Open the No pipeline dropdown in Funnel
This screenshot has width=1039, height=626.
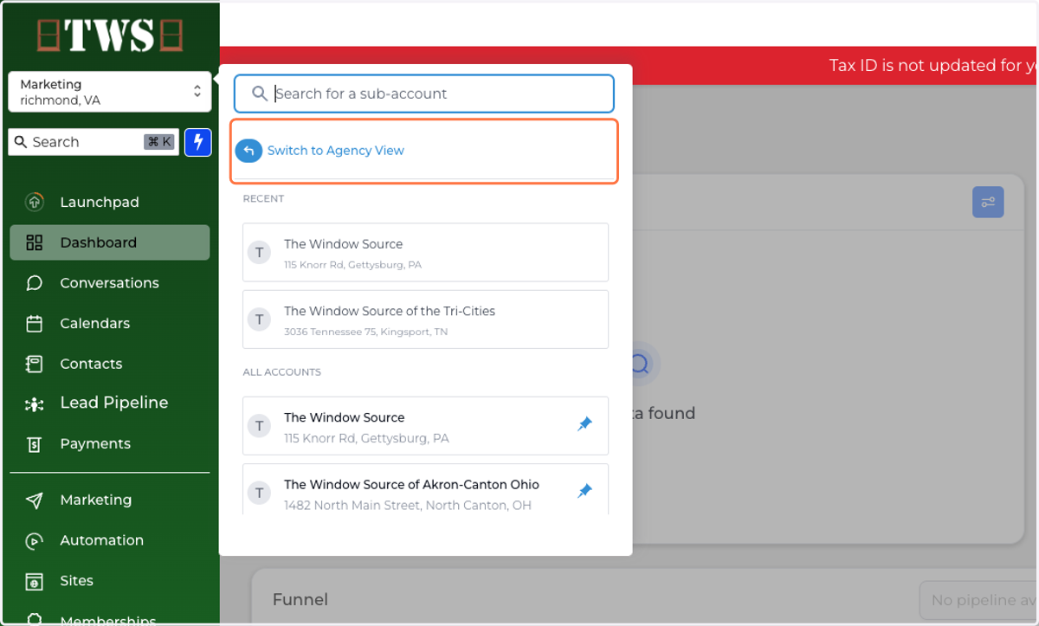(978, 600)
